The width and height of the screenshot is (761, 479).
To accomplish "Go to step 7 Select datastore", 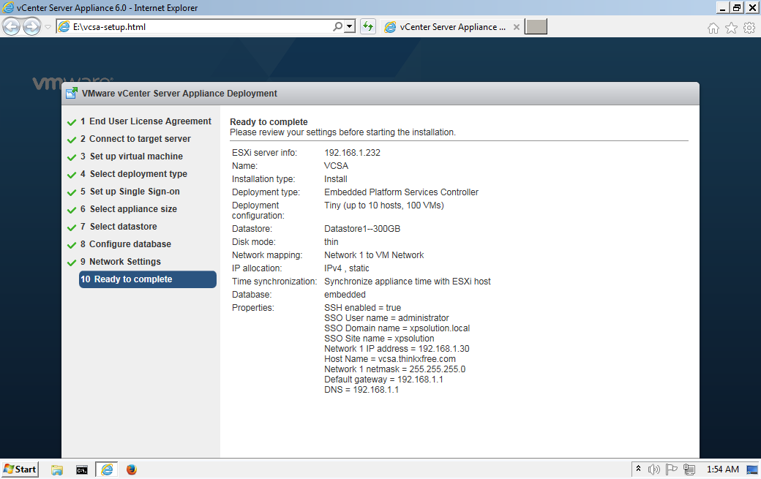I will 119,227.
